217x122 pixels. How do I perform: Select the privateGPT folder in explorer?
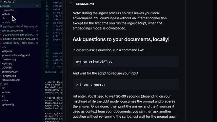pos(6,6)
